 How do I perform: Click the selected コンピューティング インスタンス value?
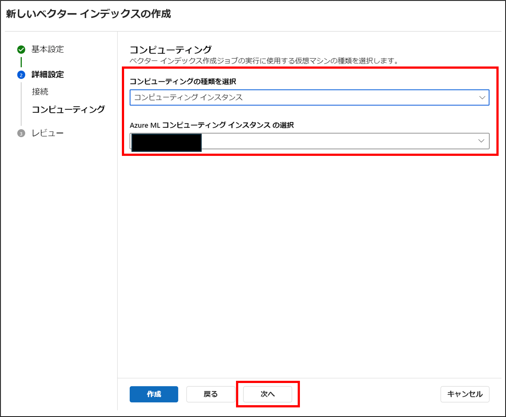tap(188, 97)
